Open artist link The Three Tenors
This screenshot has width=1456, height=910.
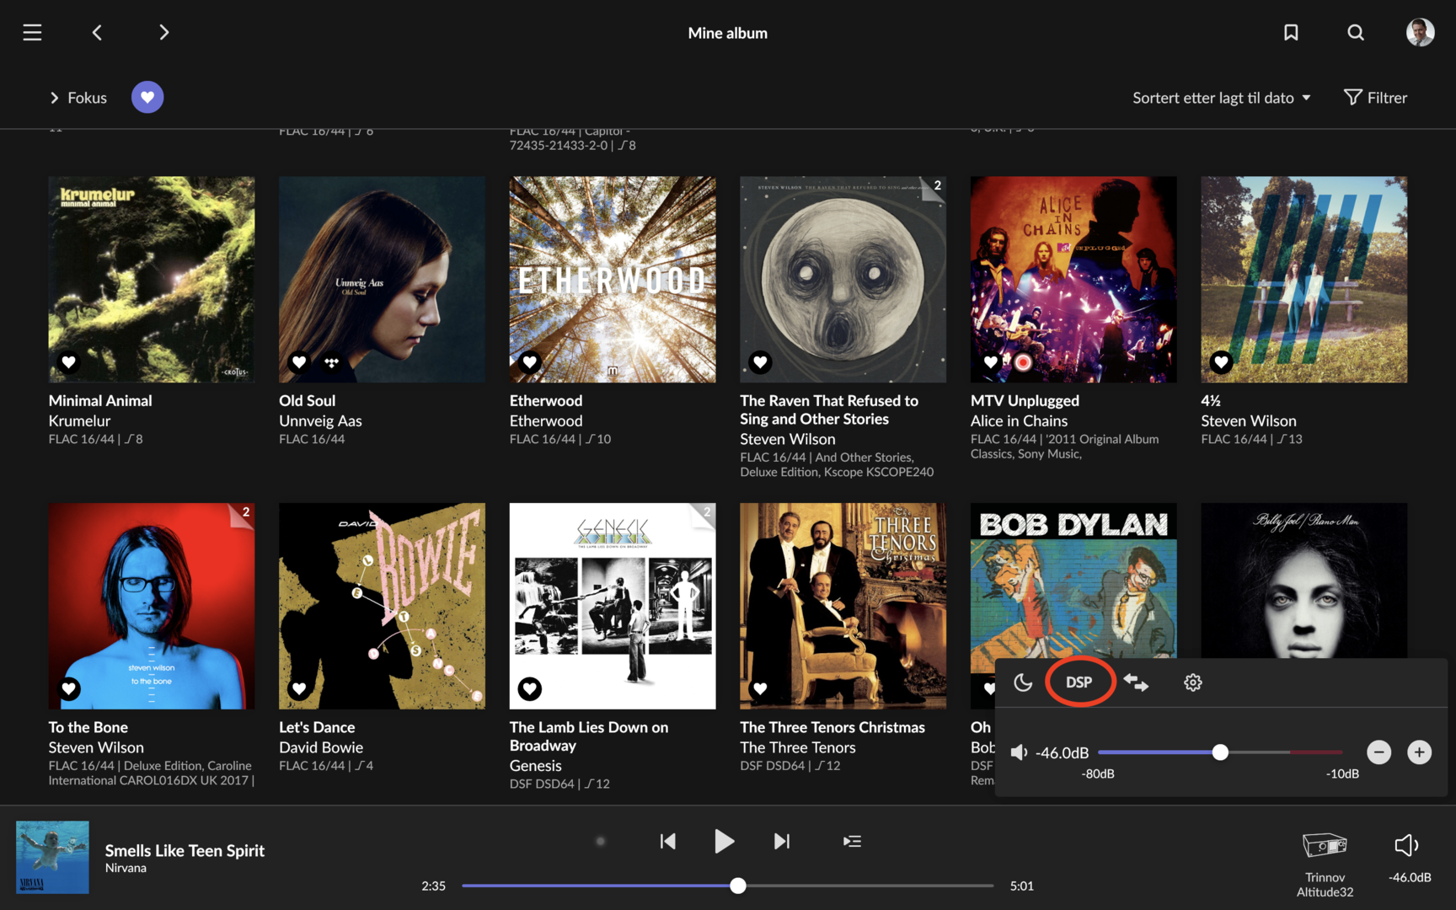pyautogui.click(x=797, y=747)
